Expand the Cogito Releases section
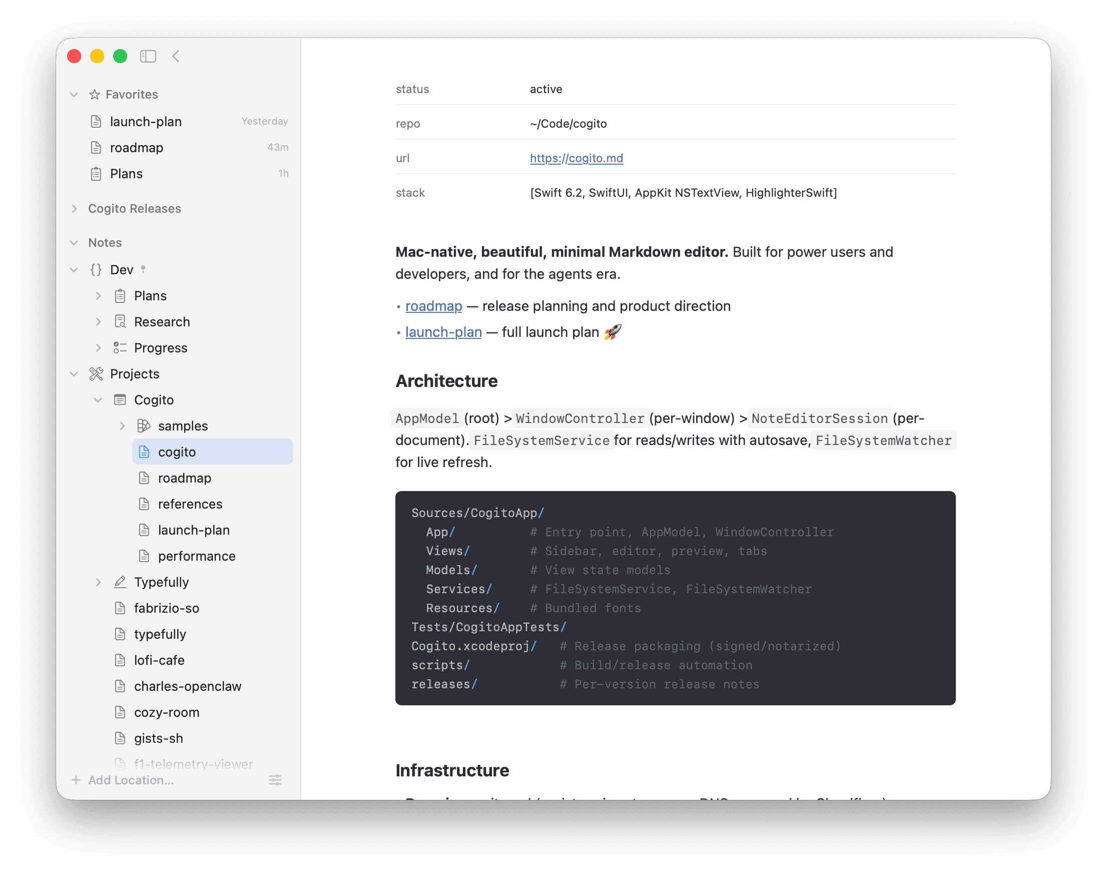This screenshot has width=1107, height=874. (x=74, y=209)
